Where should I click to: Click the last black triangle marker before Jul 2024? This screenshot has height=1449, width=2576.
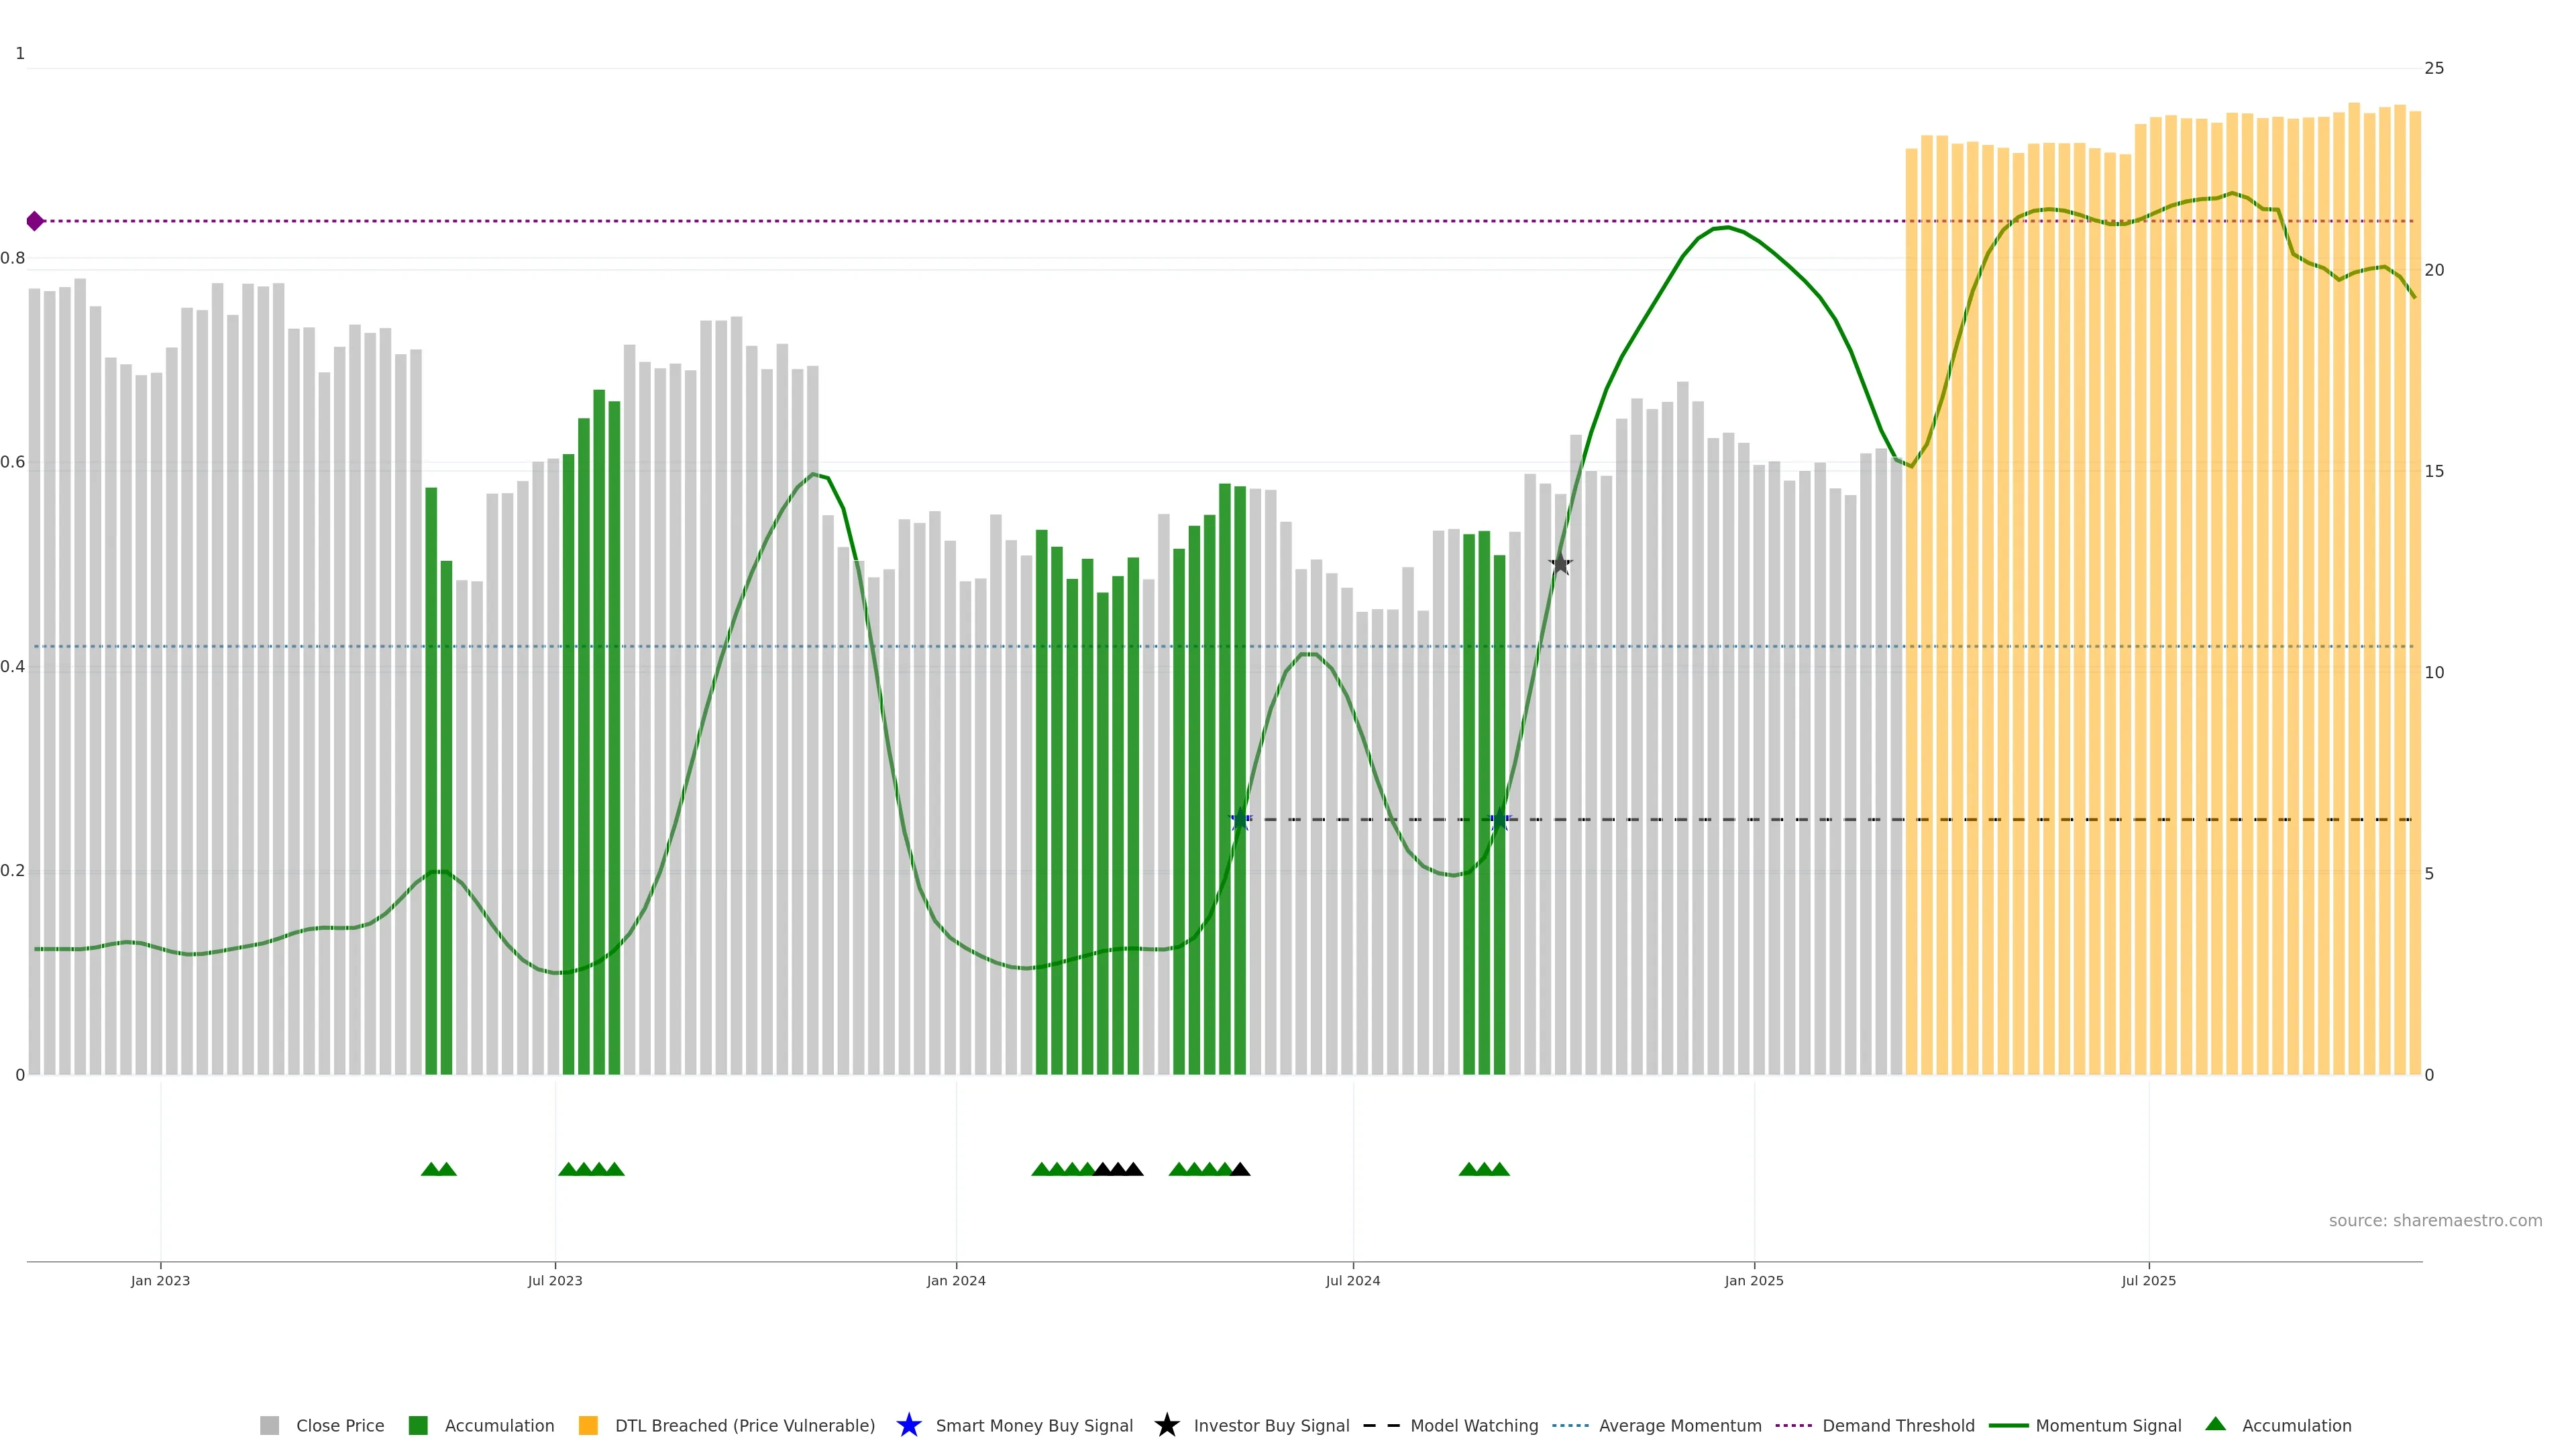point(1240,1169)
